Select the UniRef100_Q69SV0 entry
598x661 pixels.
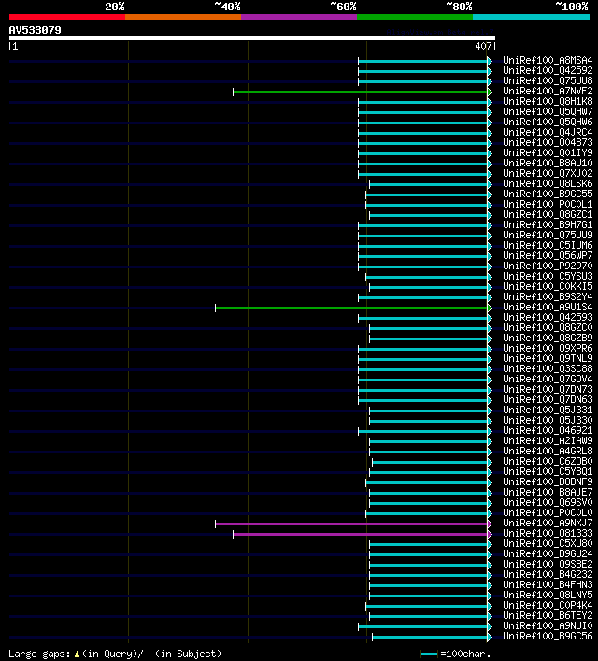pos(548,502)
